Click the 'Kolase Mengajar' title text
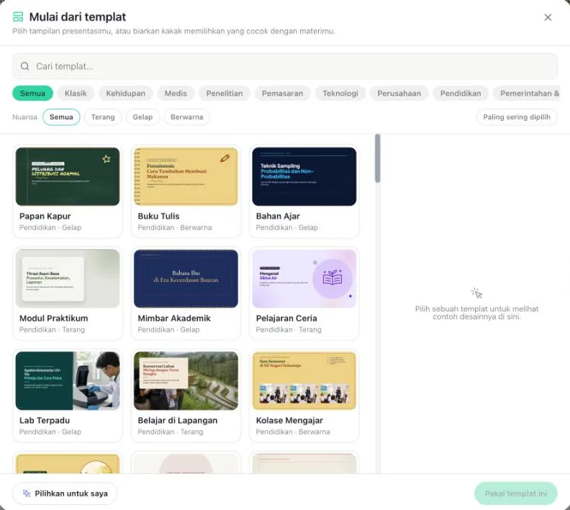Image resolution: width=570 pixels, height=510 pixels. [x=289, y=420]
